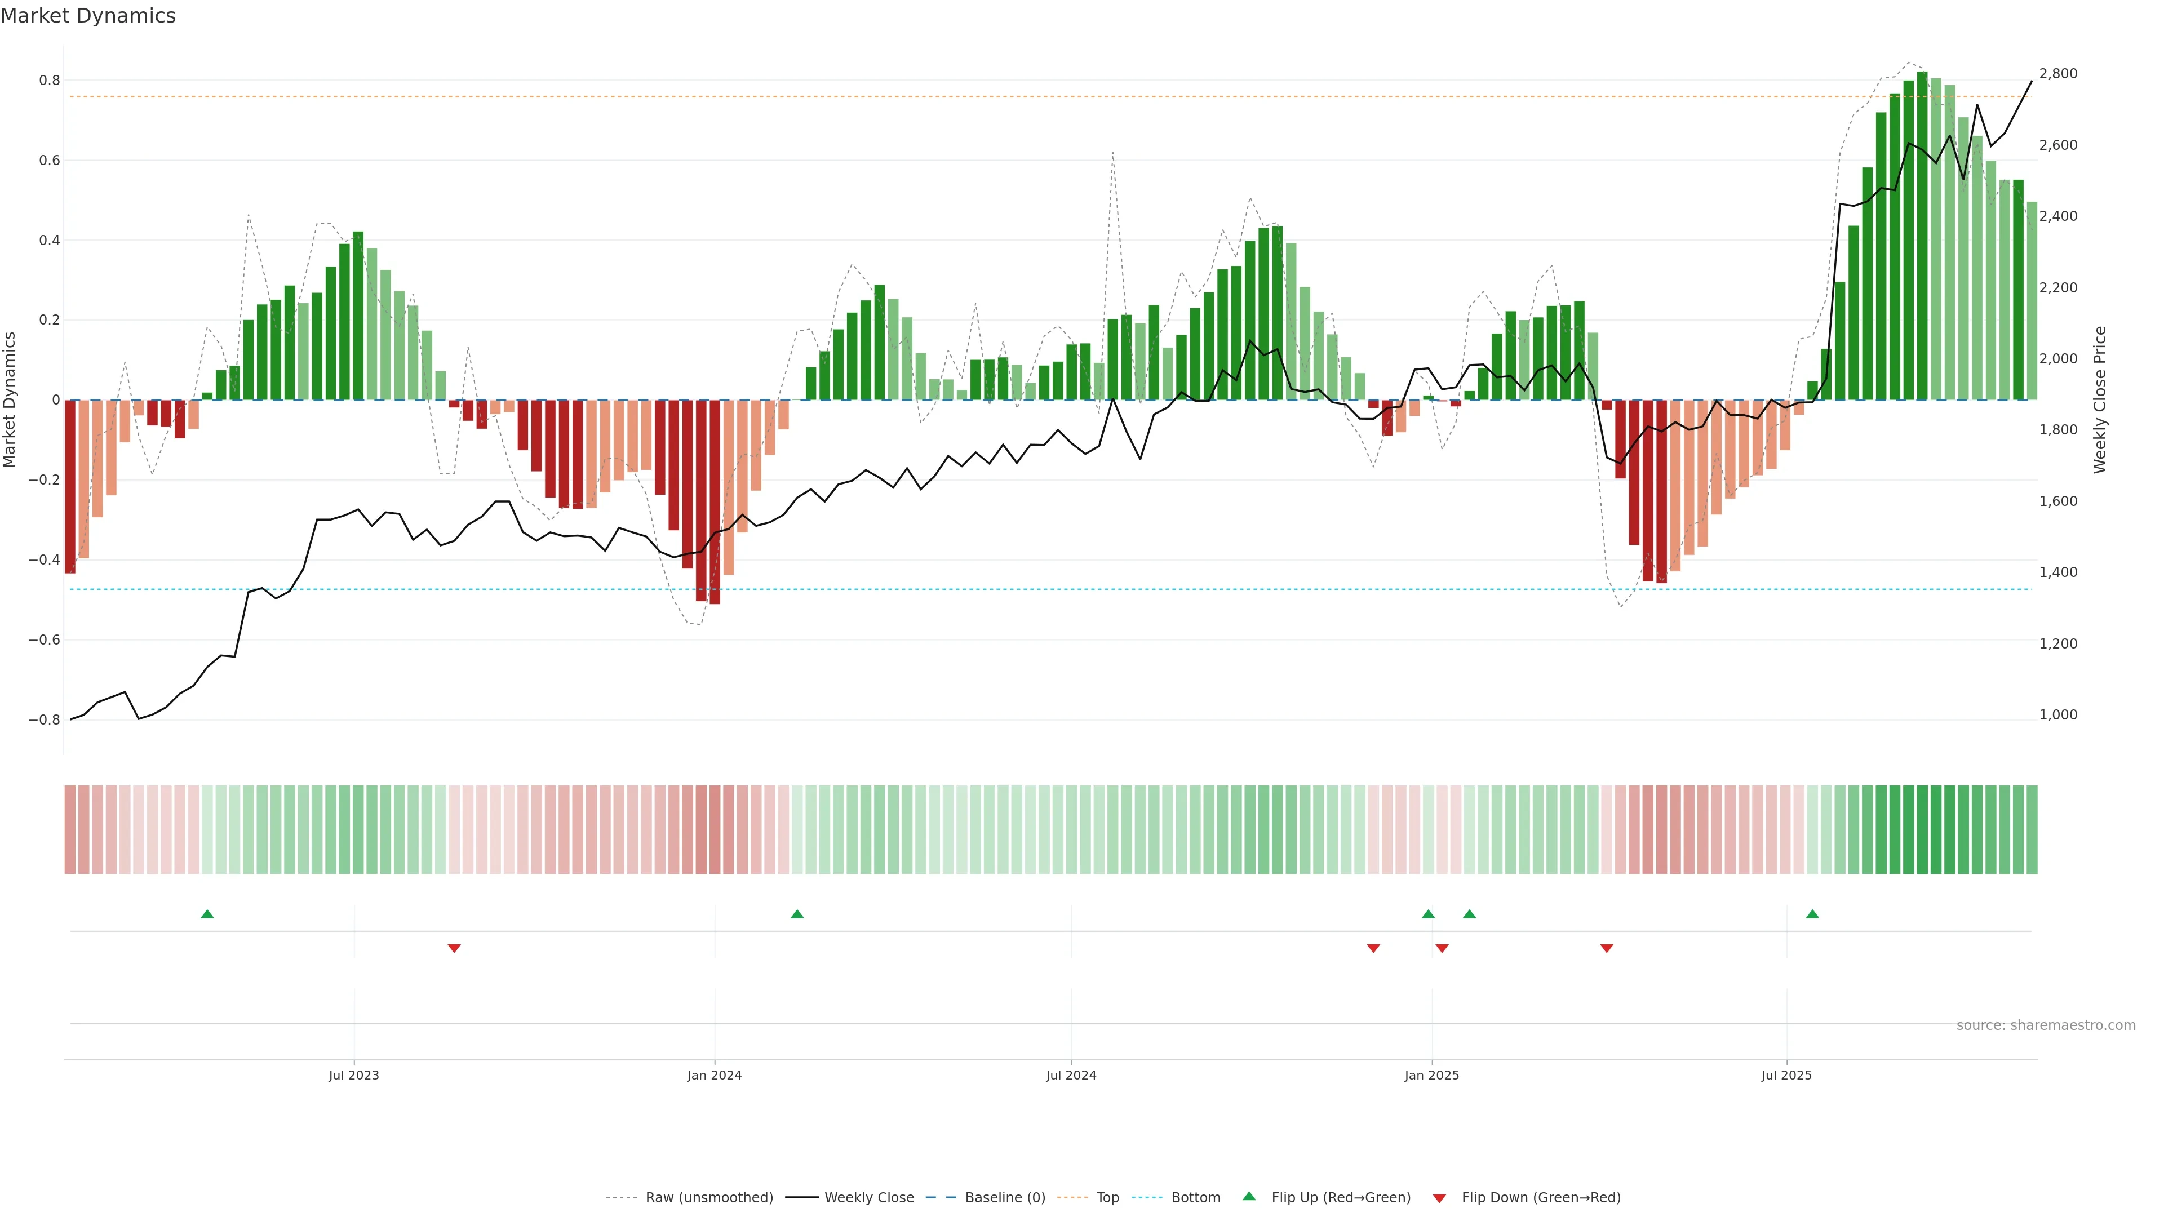Click the Flip Up marker near February 2024
Screen dimensions: 2164x1217
[797, 914]
